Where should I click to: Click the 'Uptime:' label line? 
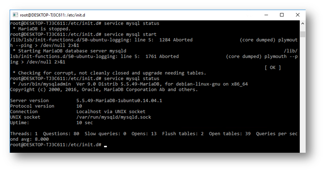click(52, 122)
